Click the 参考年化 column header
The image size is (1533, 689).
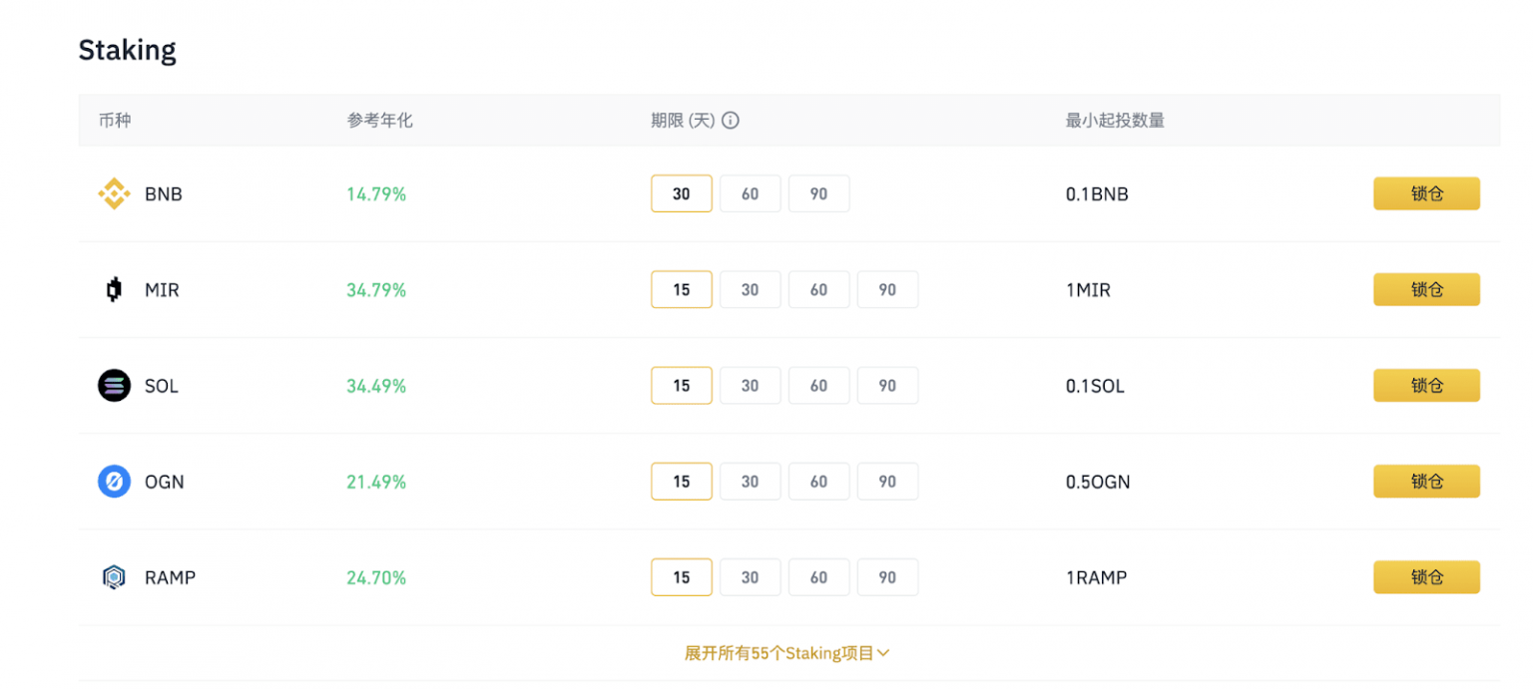click(379, 121)
